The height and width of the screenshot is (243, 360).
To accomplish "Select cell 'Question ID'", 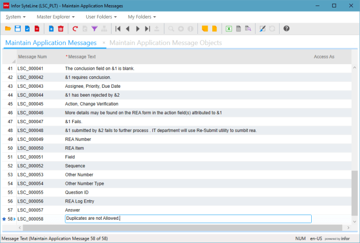I will (188, 192).
